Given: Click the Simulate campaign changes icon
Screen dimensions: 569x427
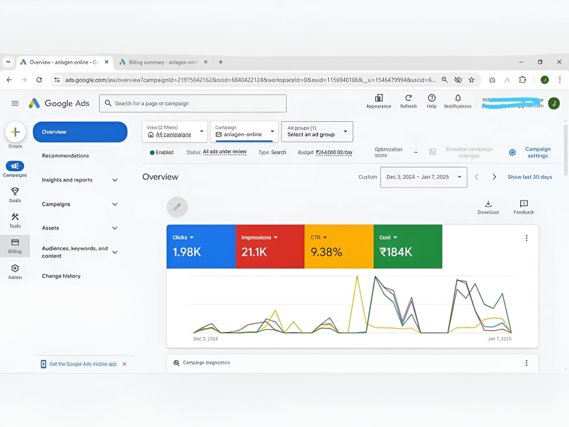Looking at the screenshot, I should coord(432,152).
